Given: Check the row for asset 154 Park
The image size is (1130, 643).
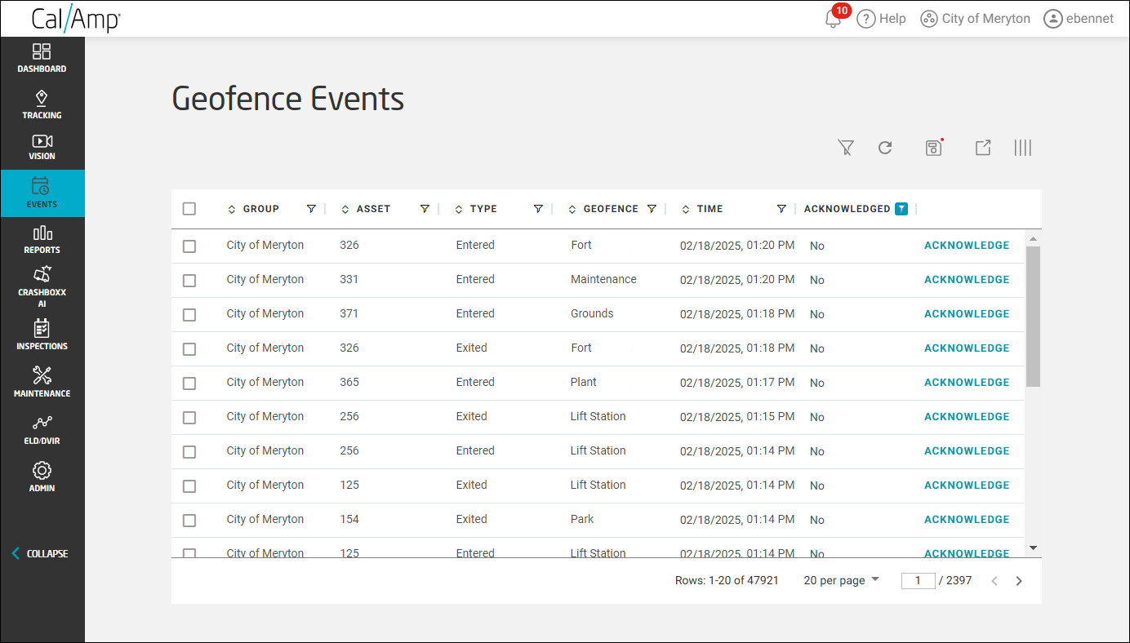Looking at the screenshot, I should coord(189,520).
